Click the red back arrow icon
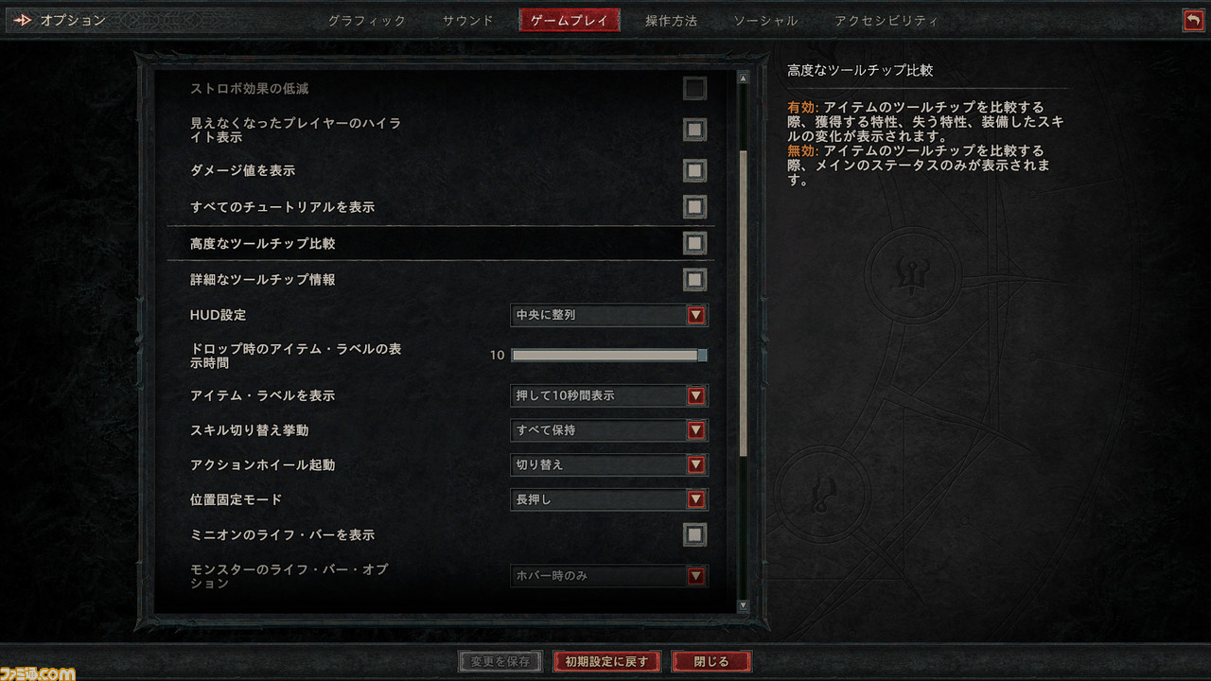Screen dimensions: 1211x681 click(x=1193, y=20)
